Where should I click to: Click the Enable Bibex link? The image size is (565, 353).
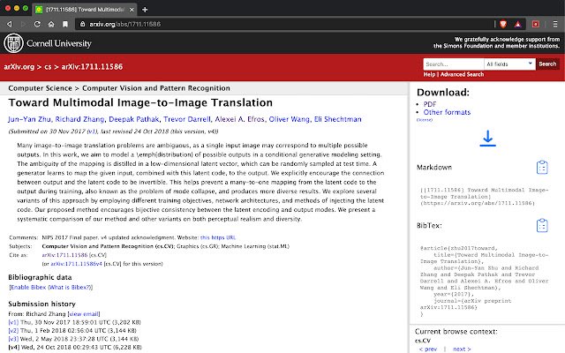coord(28,288)
